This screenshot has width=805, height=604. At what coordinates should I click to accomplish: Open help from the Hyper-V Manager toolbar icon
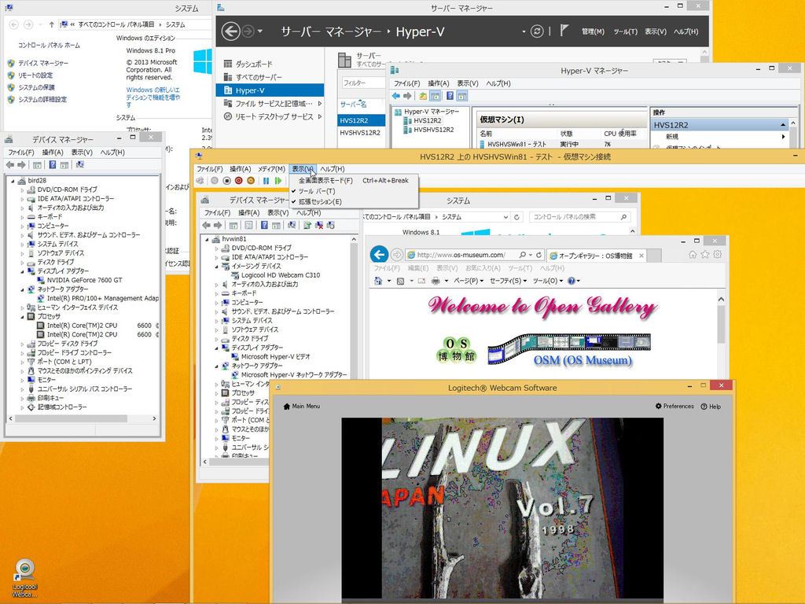[450, 96]
